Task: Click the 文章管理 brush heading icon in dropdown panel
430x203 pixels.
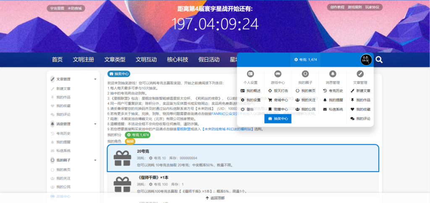Action: click(360, 74)
